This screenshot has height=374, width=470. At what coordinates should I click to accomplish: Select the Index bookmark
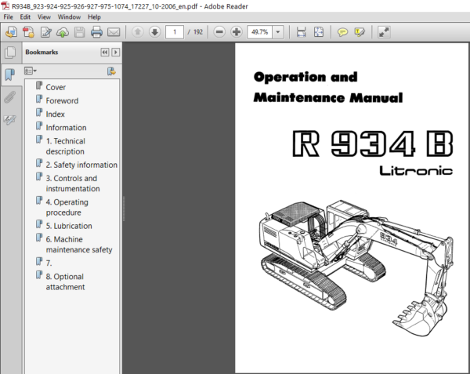pos(55,114)
